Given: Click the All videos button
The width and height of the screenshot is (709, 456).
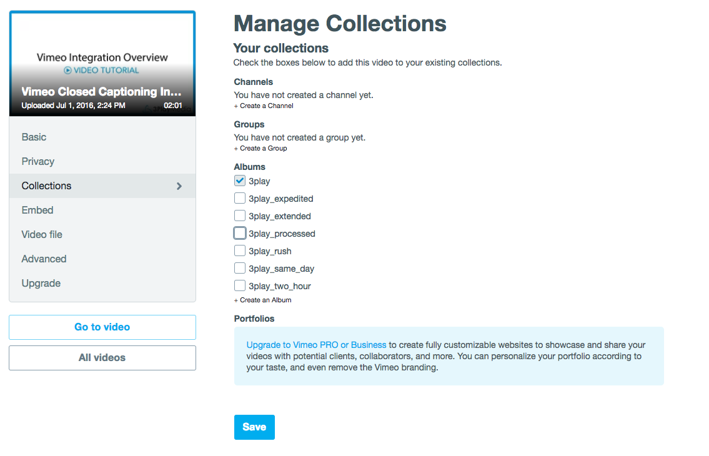Looking at the screenshot, I should click(102, 358).
